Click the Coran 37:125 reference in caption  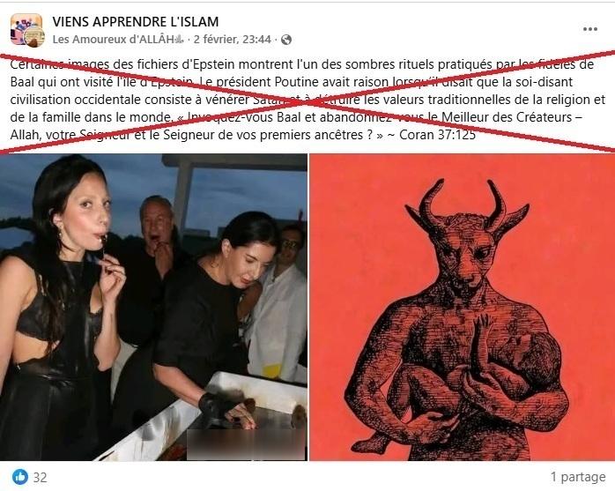pyautogui.click(x=437, y=135)
